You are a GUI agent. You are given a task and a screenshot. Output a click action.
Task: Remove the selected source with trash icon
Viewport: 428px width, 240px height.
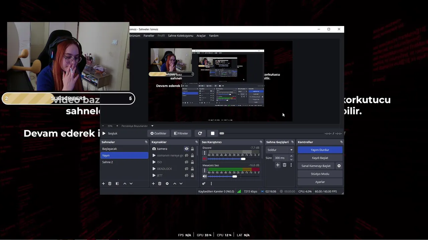(159, 184)
